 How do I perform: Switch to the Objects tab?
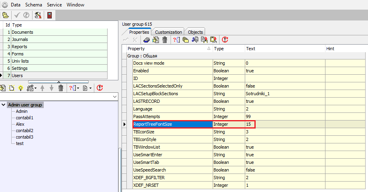coord(195,32)
